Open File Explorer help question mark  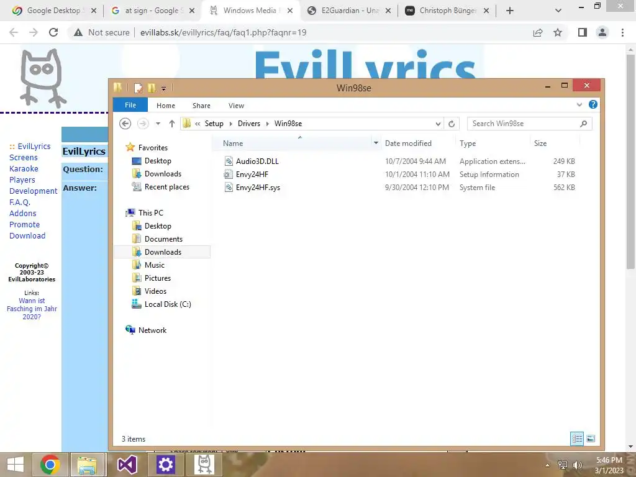pos(593,104)
